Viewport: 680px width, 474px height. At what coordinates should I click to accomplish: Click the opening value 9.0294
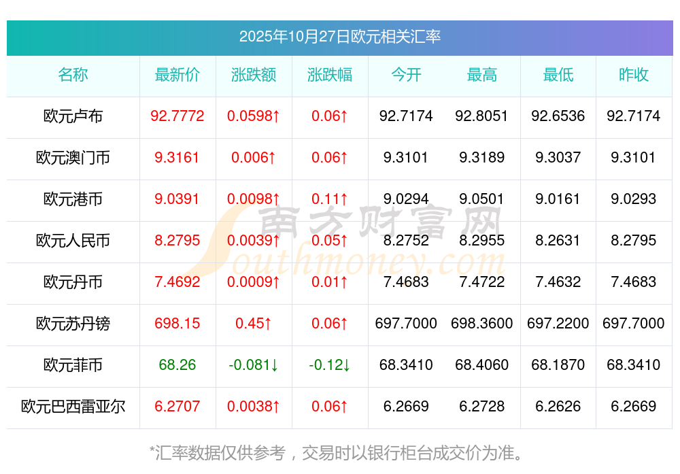pyautogui.click(x=406, y=199)
